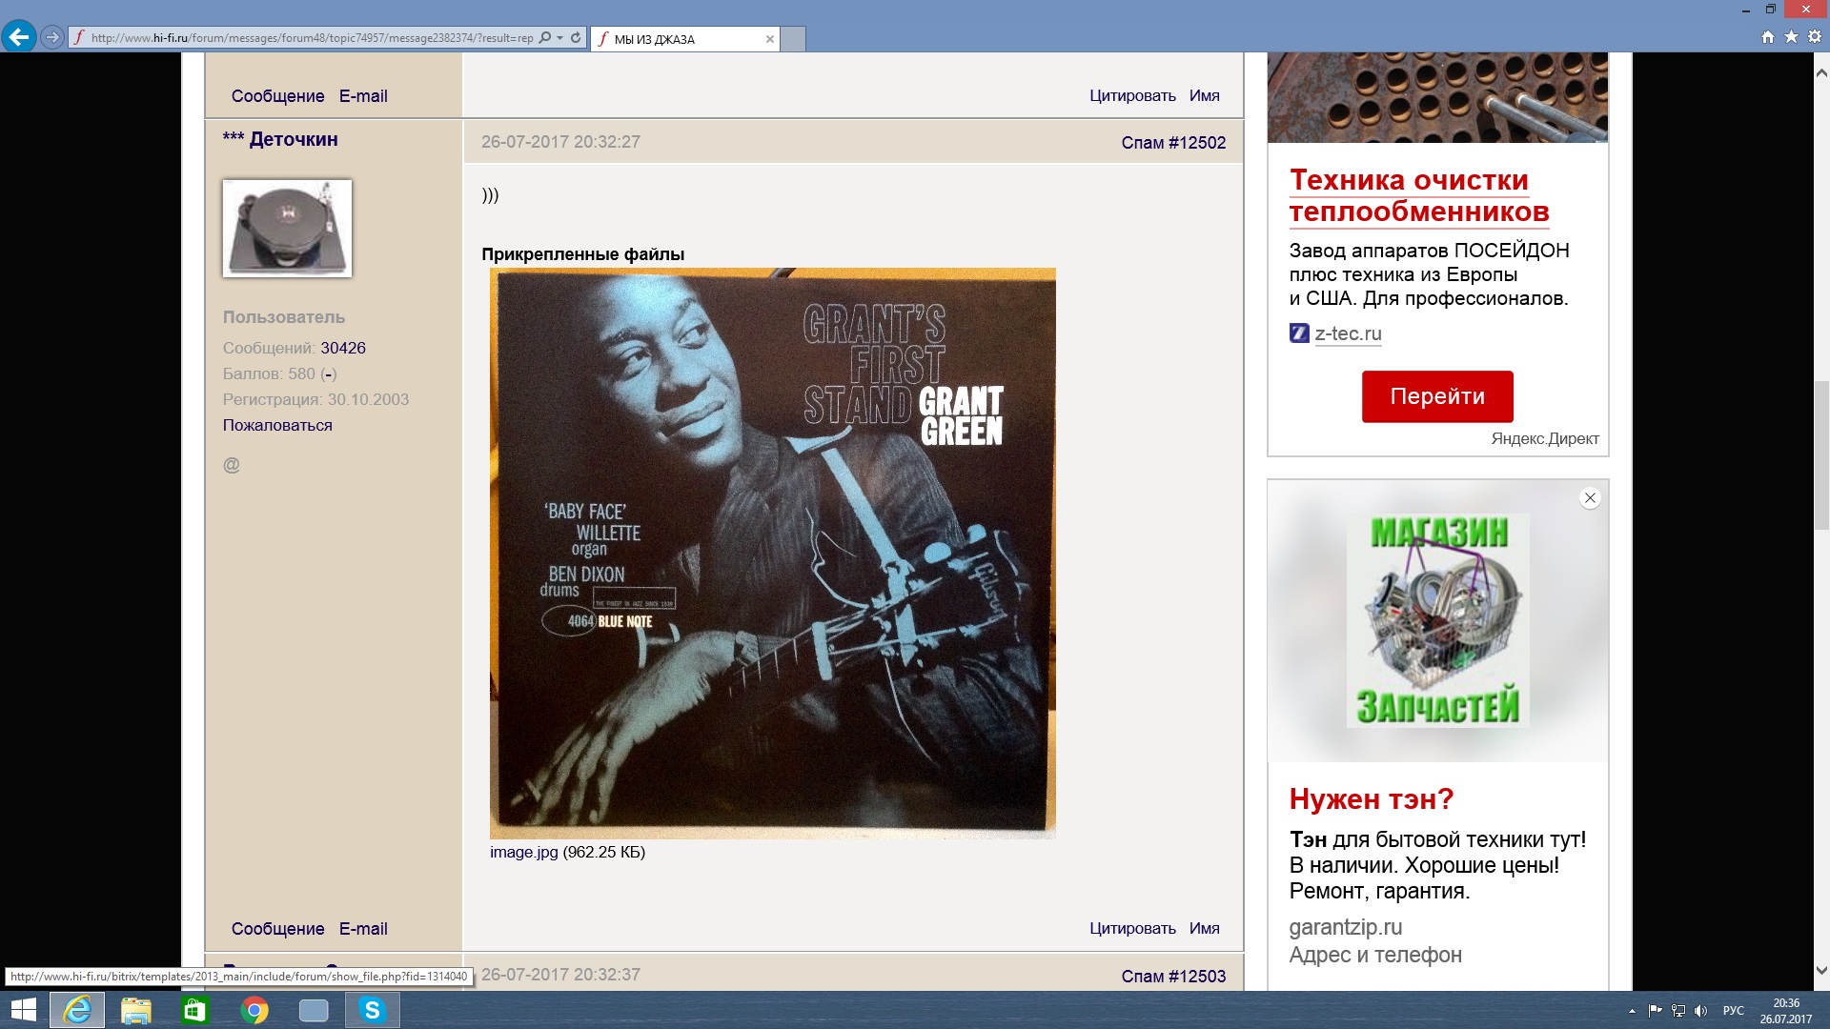Launch Skype from the taskbar
This screenshot has width=1830, height=1029.
point(372,1010)
